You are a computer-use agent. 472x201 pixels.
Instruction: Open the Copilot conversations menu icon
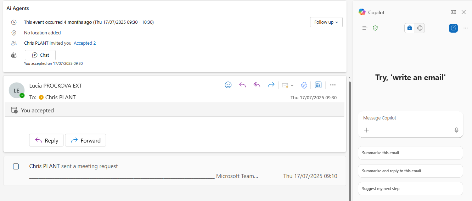[x=365, y=28]
